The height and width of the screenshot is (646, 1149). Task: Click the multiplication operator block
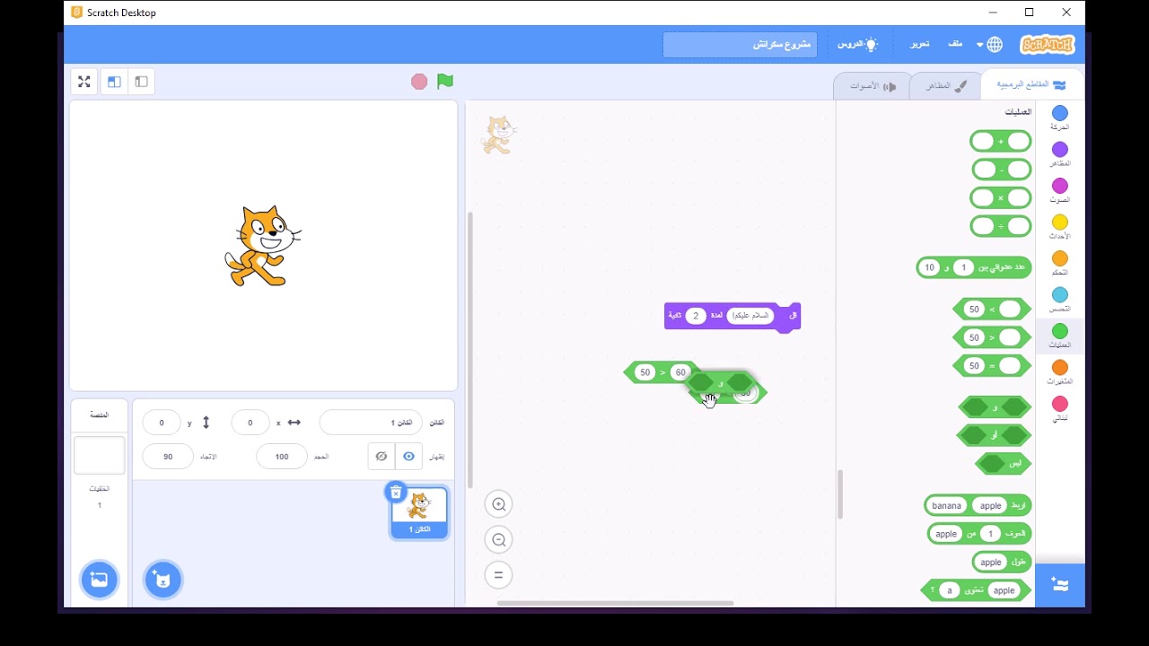tap(1001, 197)
